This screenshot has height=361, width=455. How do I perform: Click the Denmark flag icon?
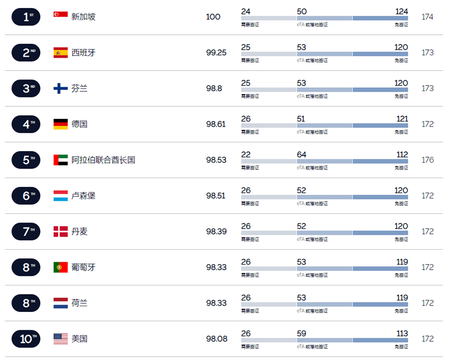61,231
